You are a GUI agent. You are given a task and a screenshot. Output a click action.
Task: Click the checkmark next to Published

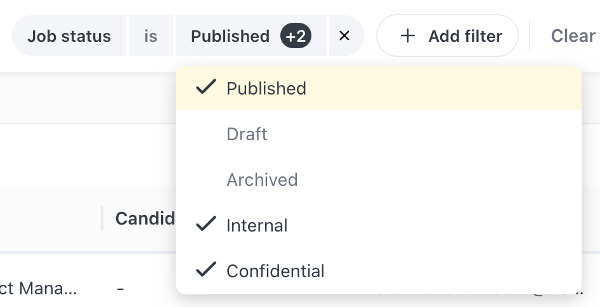pyautogui.click(x=206, y=88)
